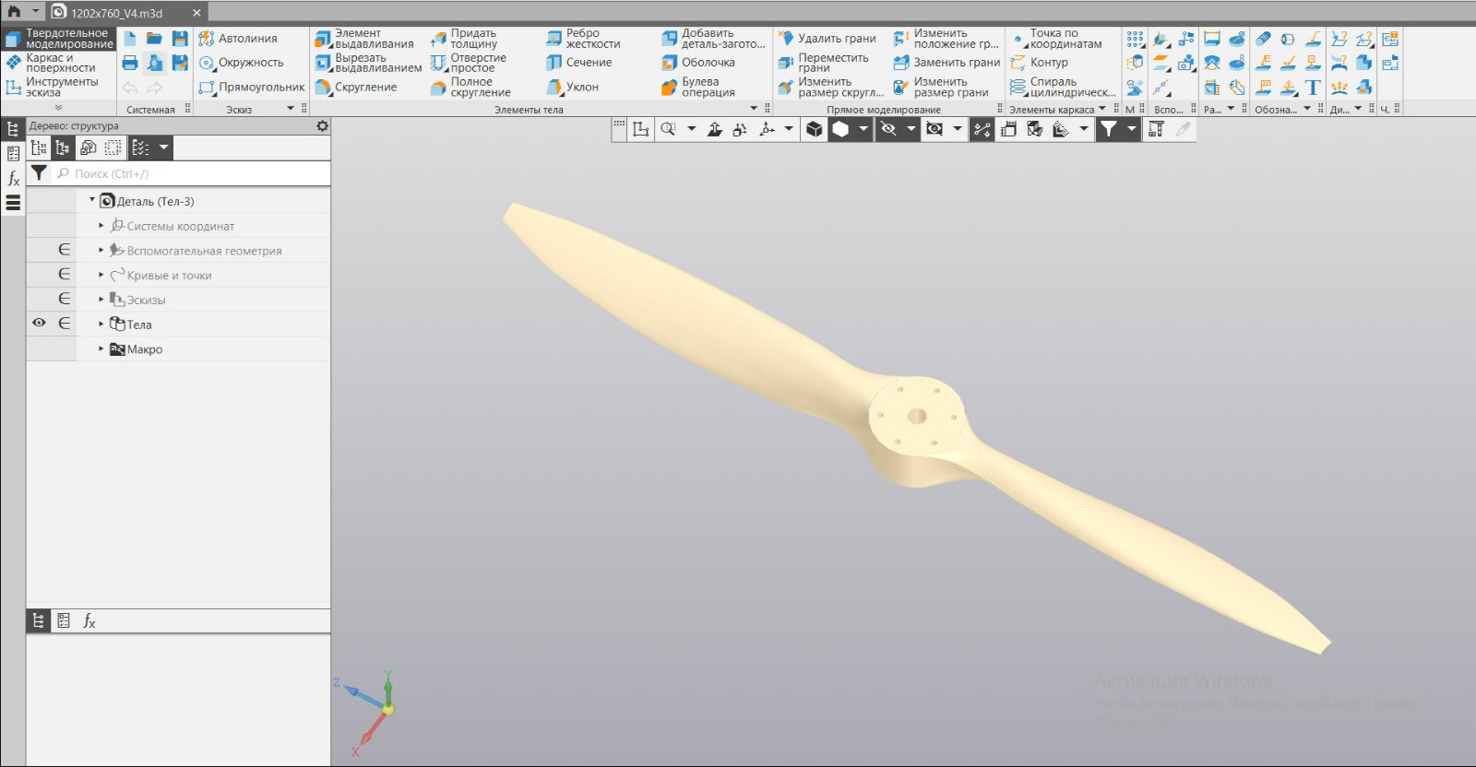
Task: Select the 1202x760_V4.m3d document tab
Action: (x=117, y=13)
